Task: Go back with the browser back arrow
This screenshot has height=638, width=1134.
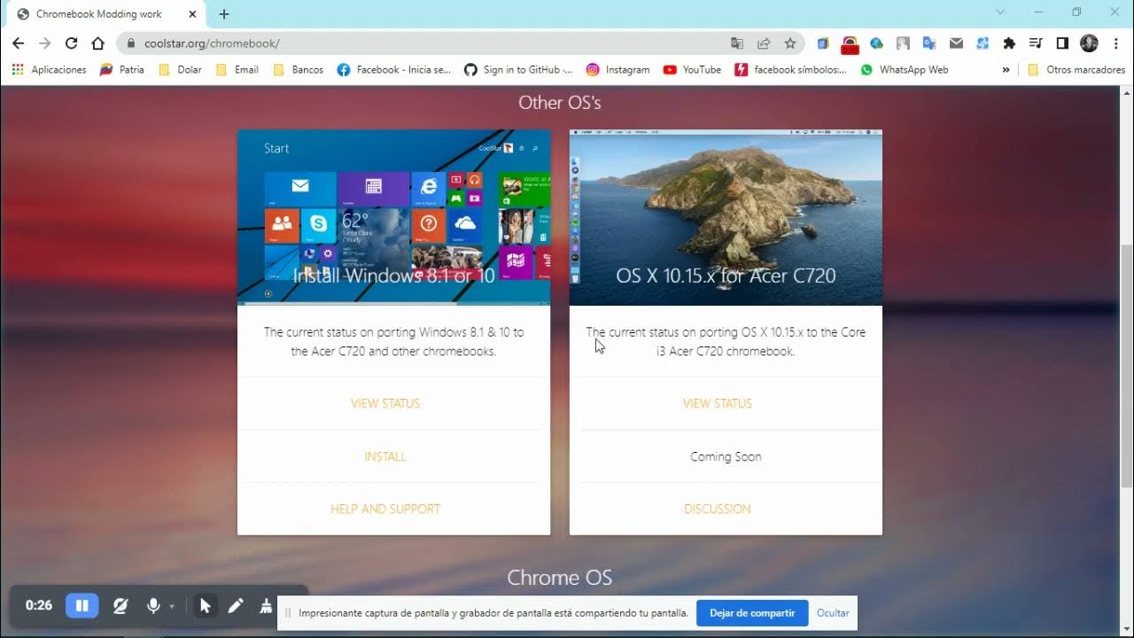Action: click(18, 43)
